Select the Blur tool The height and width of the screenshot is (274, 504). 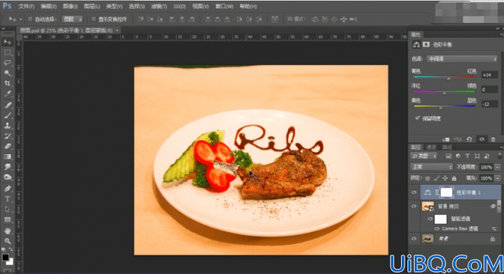tap(7, 166)
